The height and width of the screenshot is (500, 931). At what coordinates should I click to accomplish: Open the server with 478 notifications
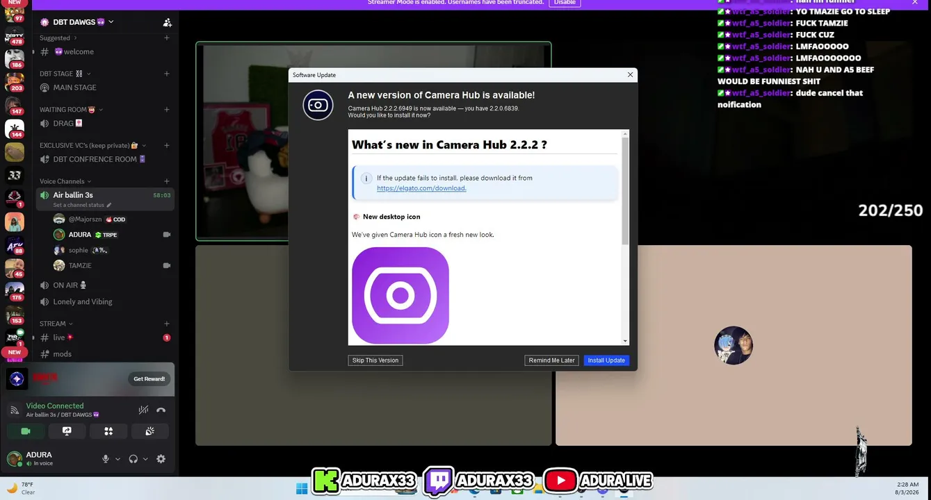(x=15, y=36)
